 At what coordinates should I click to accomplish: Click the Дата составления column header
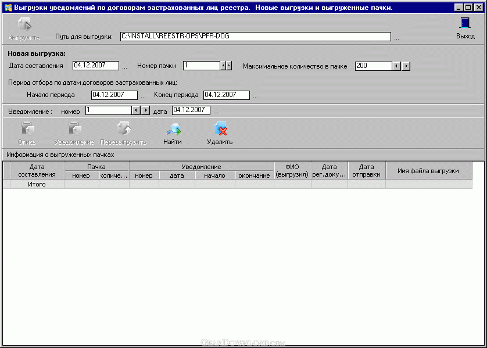tap(37, 170)
